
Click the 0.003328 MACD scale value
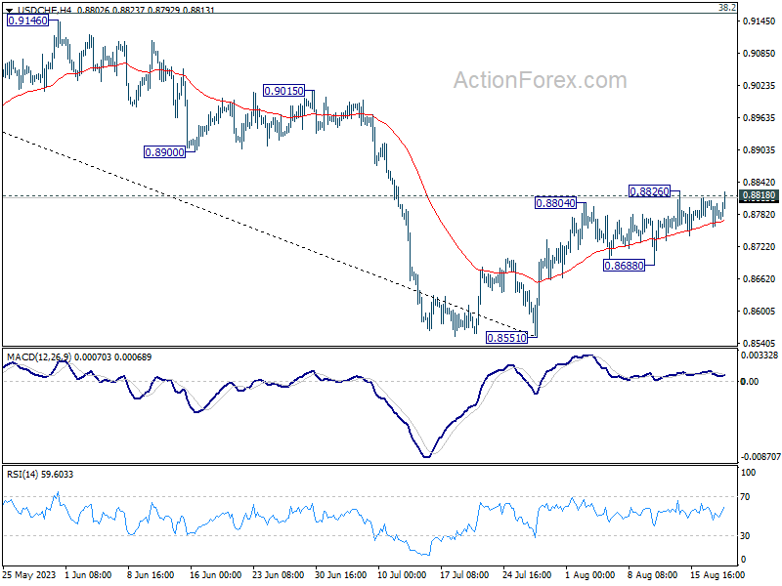760,356
